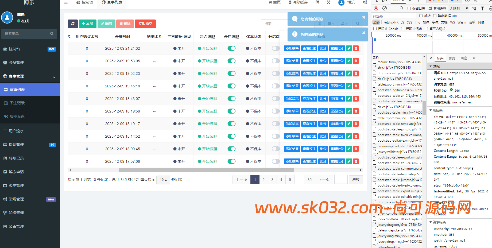
Task: Click the network filter funnel icon in DevTools
Action: tap(393, 8)
